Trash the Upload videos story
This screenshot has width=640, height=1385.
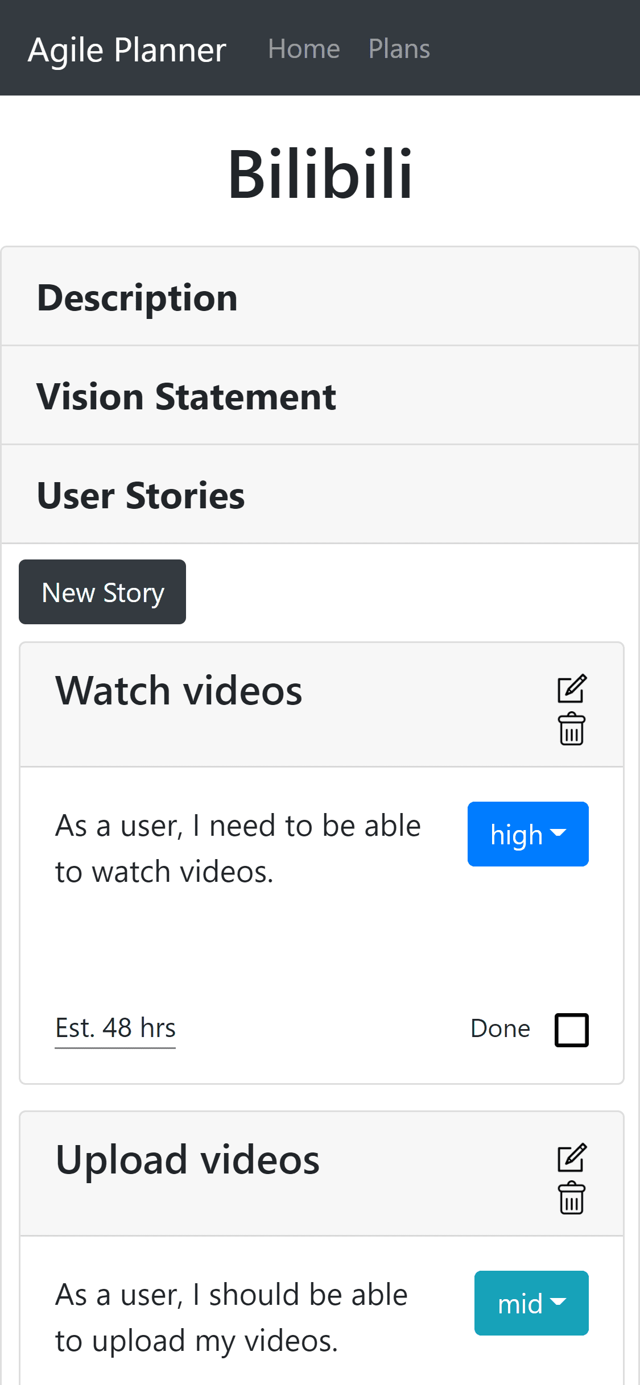tap(571, 1198)
